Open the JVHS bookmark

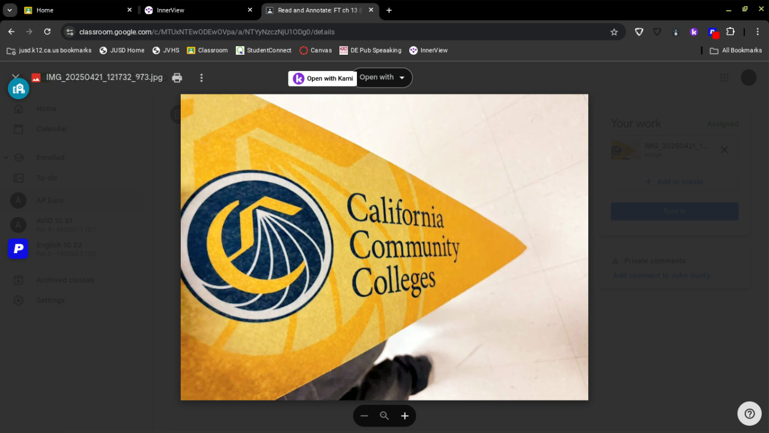166,51
